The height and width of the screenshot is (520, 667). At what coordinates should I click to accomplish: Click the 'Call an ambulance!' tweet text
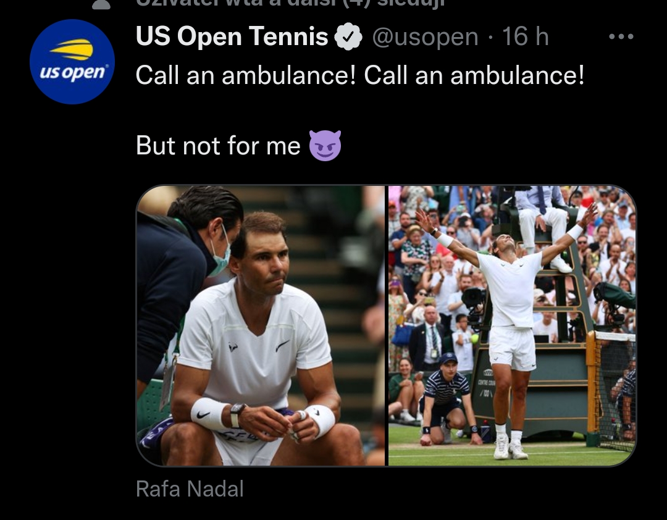(360, 75)
